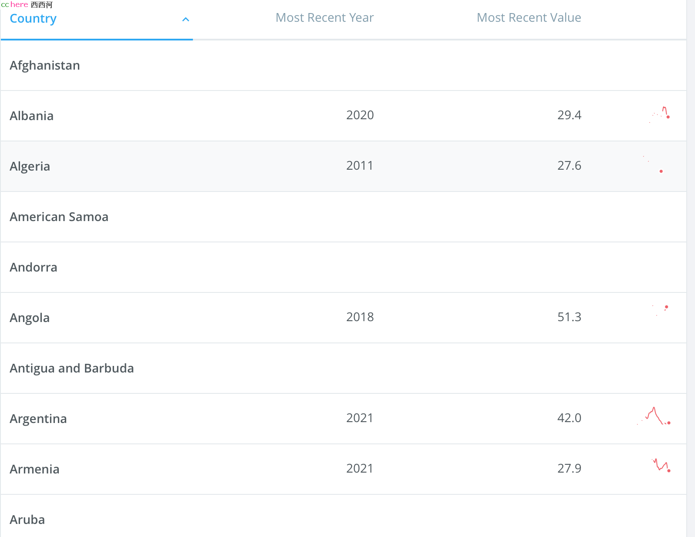
Task: Open Albania country link
Action: tap(32, 116)
